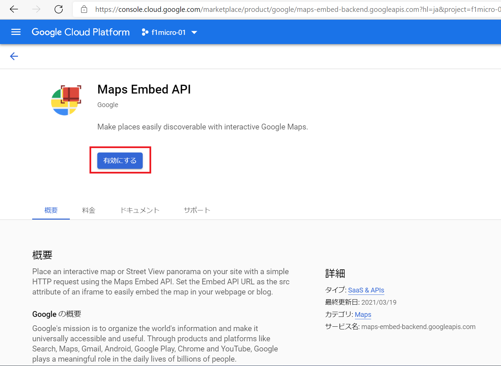
Task: Open the f1micro-01 project selector dropdown
Action: pyautogui.click(x=169, y=32)
